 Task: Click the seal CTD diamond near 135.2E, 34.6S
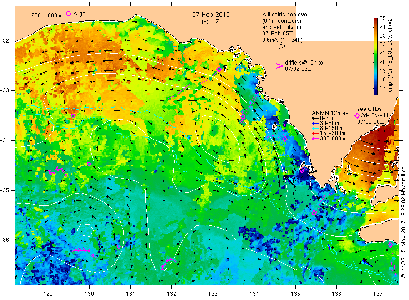303,170
